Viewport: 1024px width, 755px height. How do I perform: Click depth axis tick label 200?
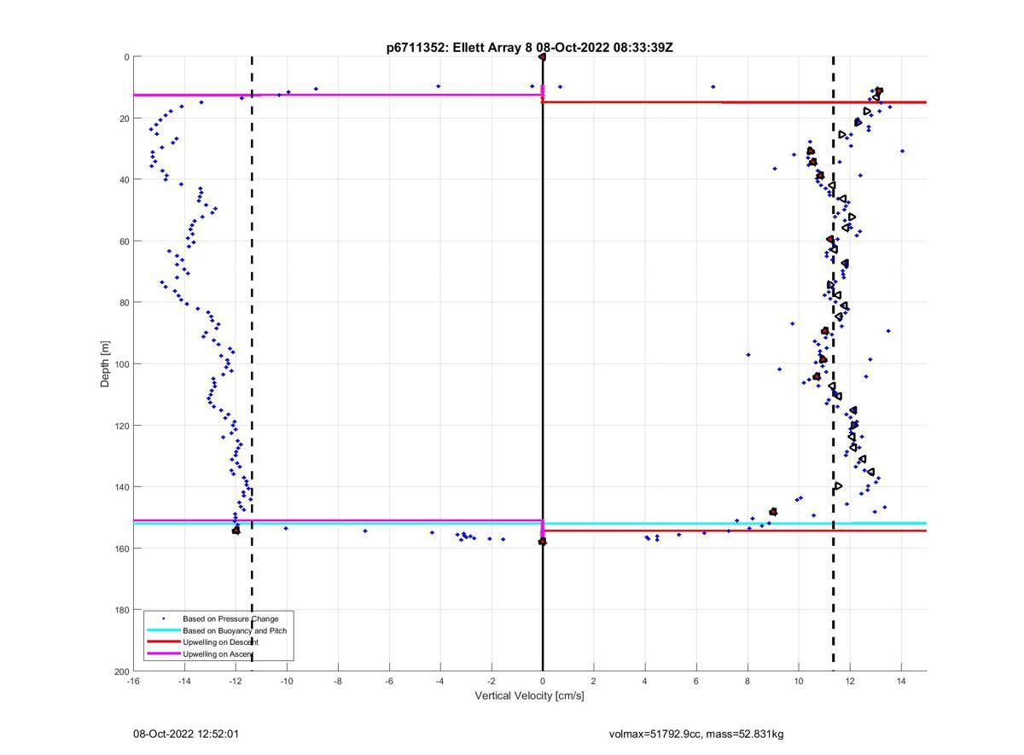tap(121, 671)
